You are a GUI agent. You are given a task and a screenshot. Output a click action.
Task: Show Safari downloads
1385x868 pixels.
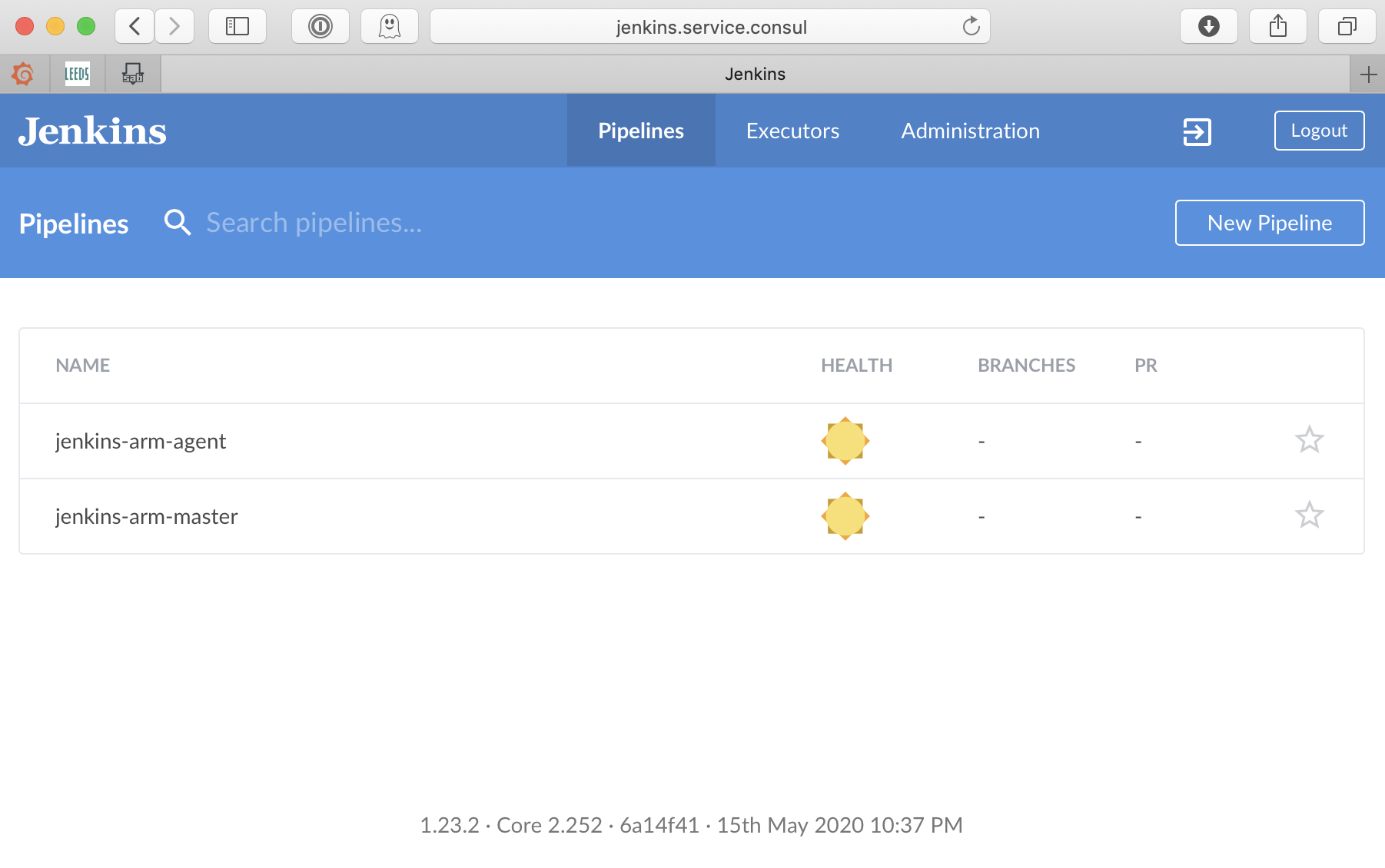click(1208, 27)
